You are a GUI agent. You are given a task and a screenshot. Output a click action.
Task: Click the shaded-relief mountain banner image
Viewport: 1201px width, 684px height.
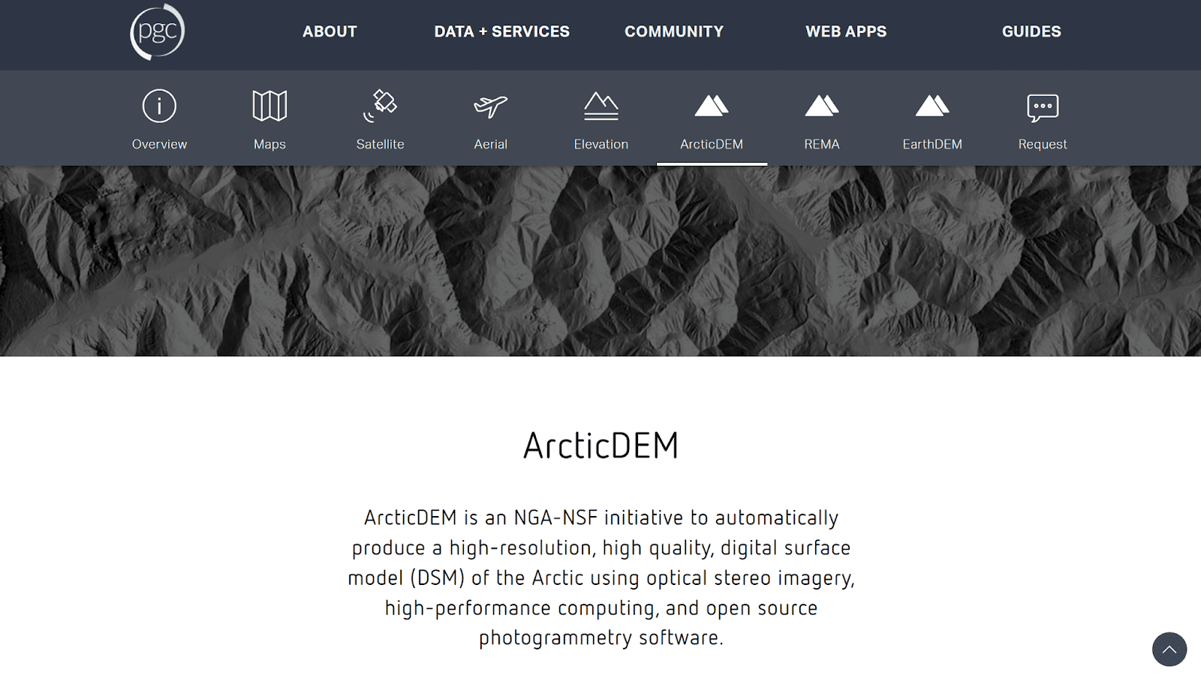pyautogui.click(x=600, y=261)
